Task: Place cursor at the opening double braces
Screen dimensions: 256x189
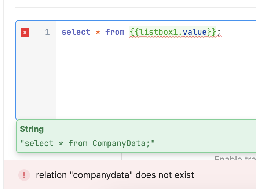Action: 134,32
